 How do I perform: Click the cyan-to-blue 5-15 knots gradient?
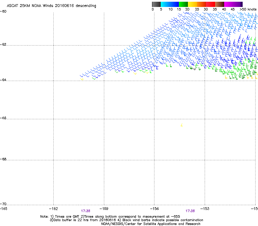click(170, 4)
